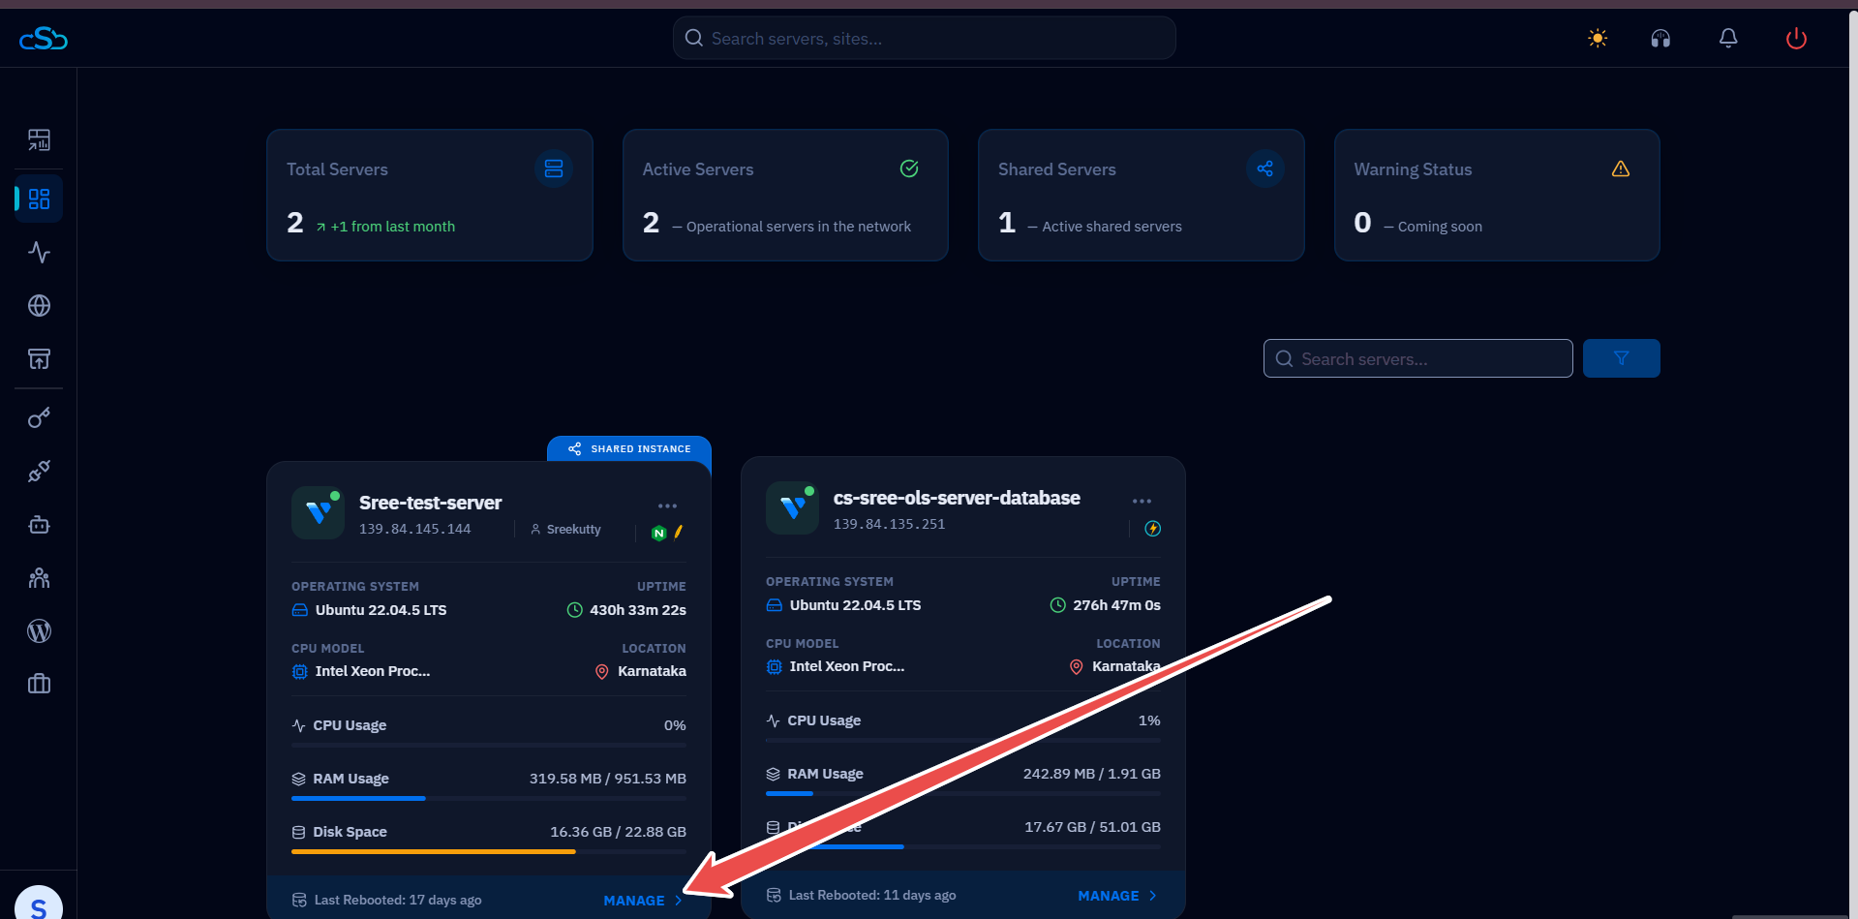The width and height of the screenshot is (1858, 919).
Task: Click the Sree-test-server title
Action: tap(430, 503)
